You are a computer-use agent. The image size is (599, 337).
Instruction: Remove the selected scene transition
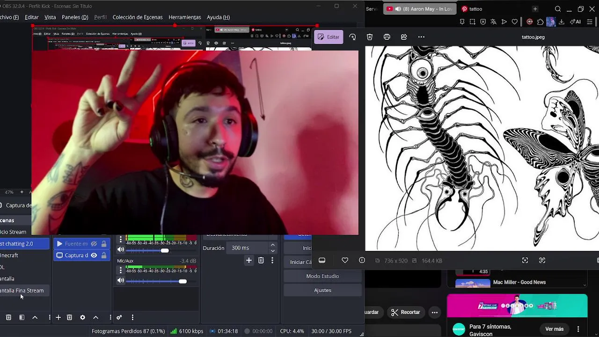(261, 260)
